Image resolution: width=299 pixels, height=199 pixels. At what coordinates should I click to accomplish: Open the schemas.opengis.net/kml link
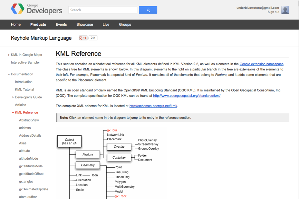click(153, 106)
